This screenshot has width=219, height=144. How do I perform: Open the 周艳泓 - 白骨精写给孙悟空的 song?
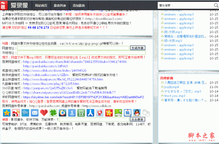pos(185,36)
